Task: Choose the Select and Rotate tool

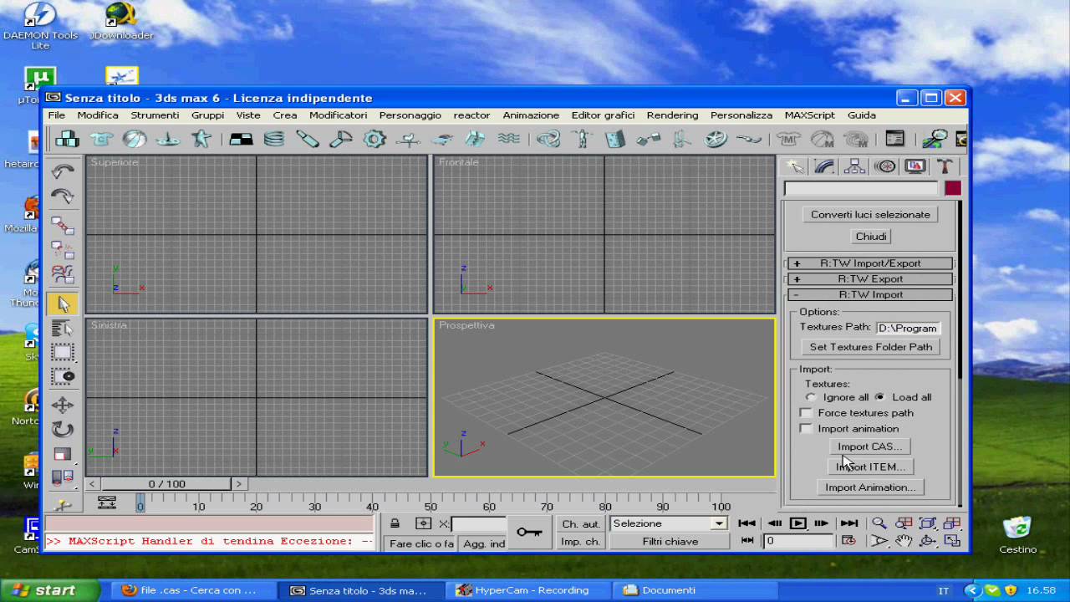Action: pos(63,430)
